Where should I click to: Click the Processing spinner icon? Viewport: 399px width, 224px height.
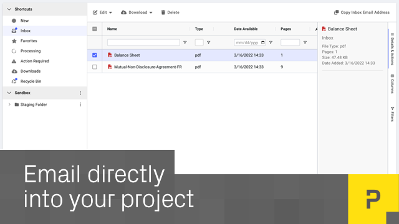point(14,51)
